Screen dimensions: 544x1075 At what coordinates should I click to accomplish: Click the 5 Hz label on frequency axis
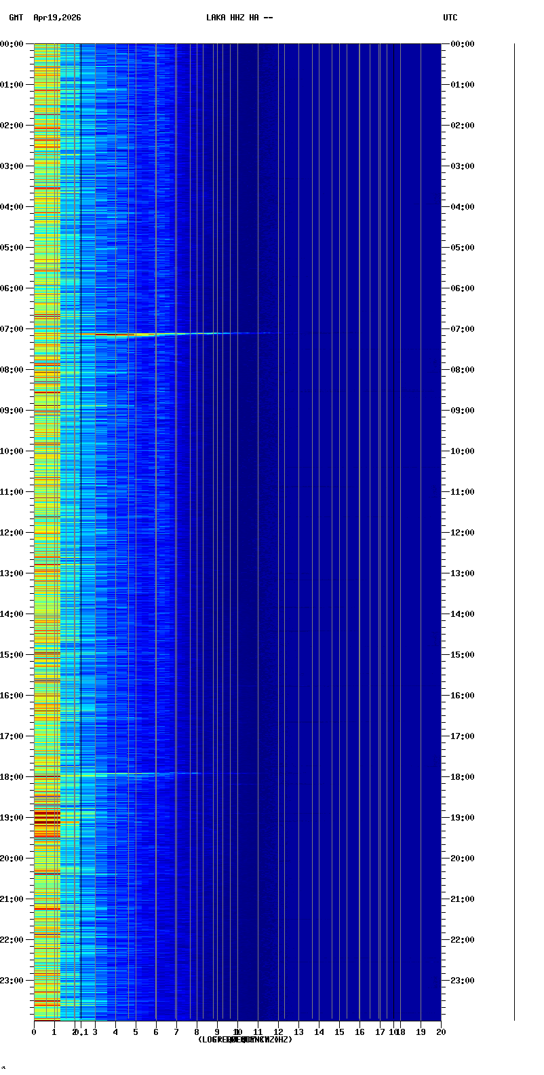136,1032
